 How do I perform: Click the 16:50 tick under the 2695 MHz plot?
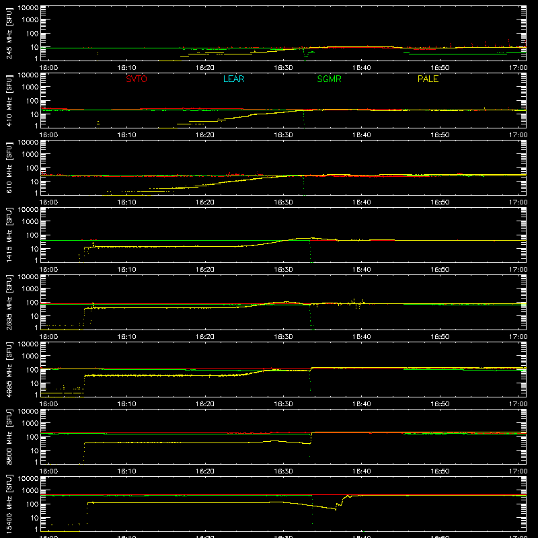(440, 337)
